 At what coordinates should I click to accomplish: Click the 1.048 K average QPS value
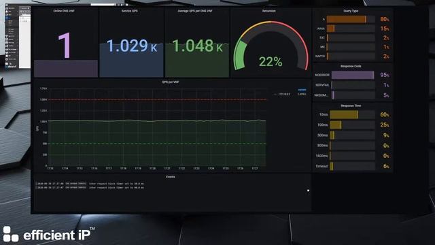[197, 46]
